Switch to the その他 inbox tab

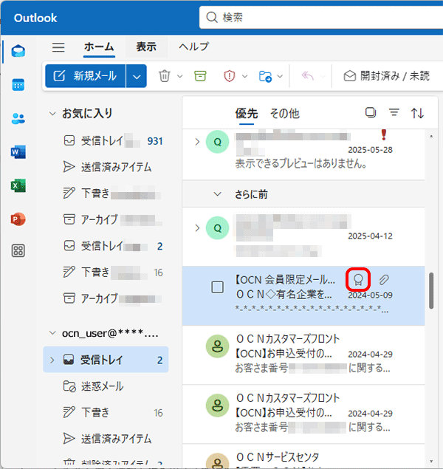pyautogui.click(x=284, y=113)
